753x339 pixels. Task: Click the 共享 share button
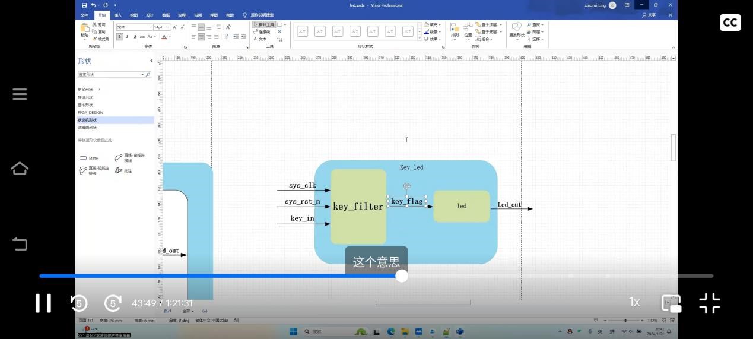[x=649, y=15]
